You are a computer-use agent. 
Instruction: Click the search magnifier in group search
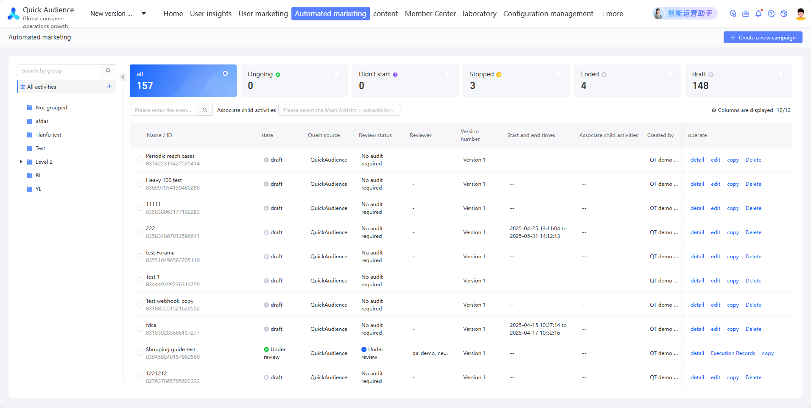pyautogui.click(x=108, y=70)
